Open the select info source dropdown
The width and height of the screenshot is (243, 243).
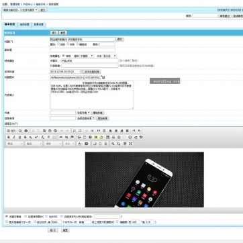86,118
